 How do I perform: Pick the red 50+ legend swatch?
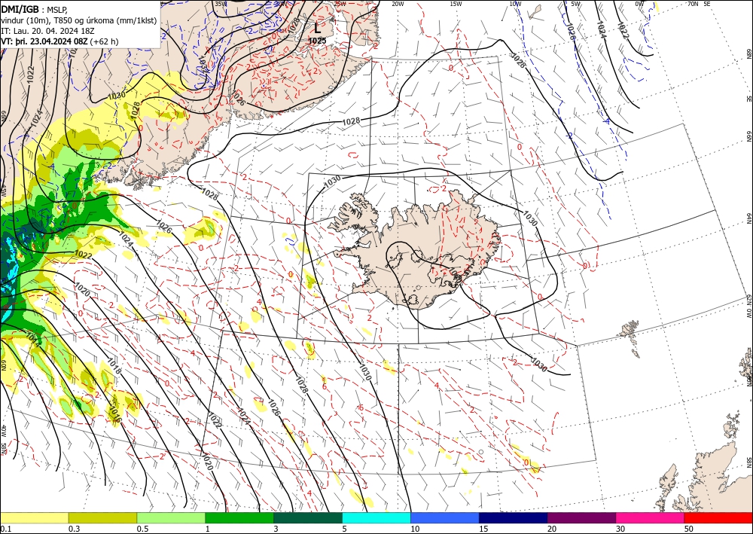click(x=718, y=517)
